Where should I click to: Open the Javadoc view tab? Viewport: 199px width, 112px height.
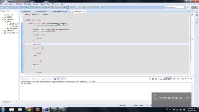tap(36, 79)
